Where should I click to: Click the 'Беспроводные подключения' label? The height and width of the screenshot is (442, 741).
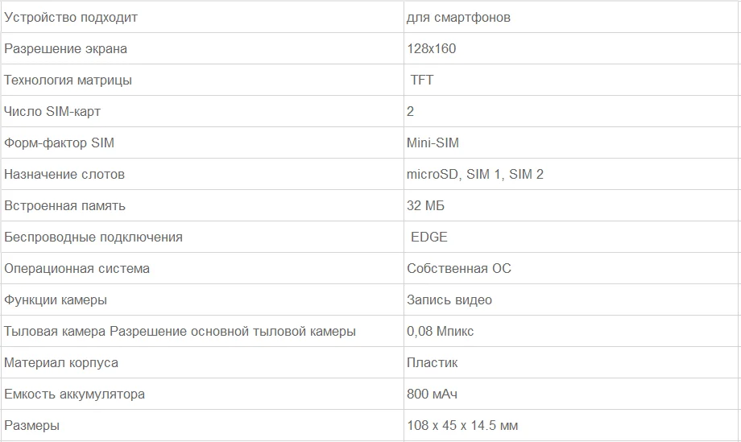93,237
